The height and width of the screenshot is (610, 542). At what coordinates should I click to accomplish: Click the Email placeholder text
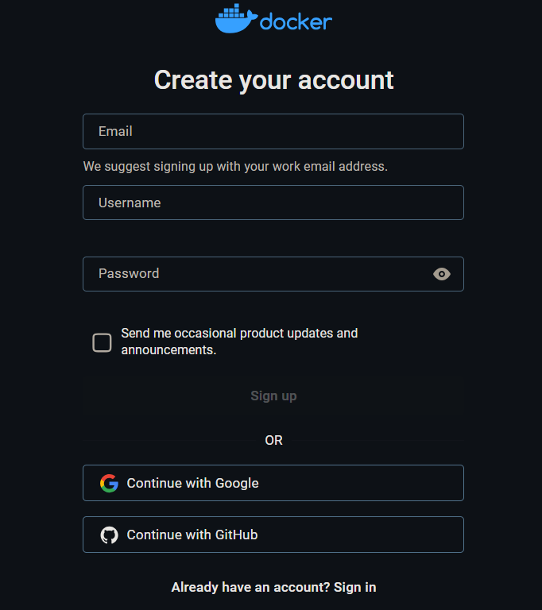point(115,131)
